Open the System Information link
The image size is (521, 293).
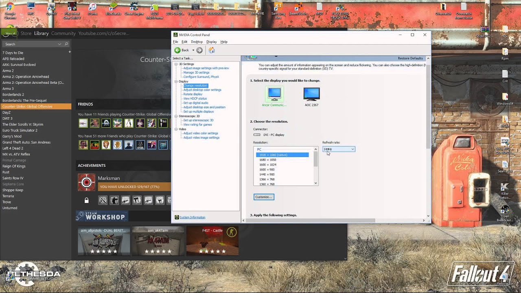point(193,217)
